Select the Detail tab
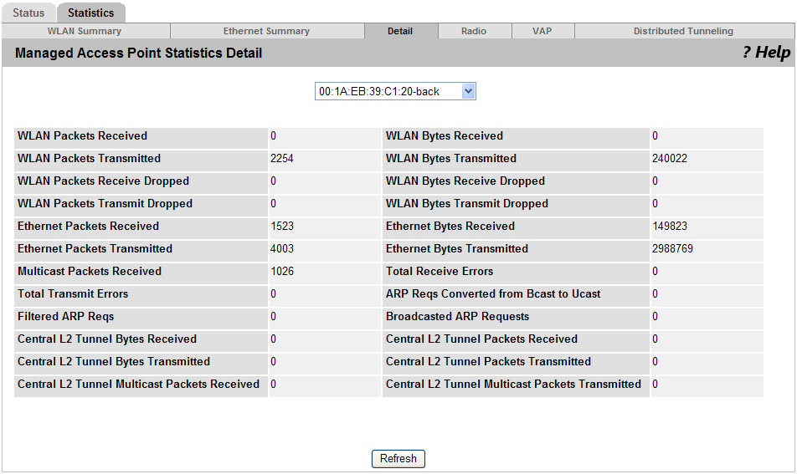 pyautogui.click(x=400, y=31)
